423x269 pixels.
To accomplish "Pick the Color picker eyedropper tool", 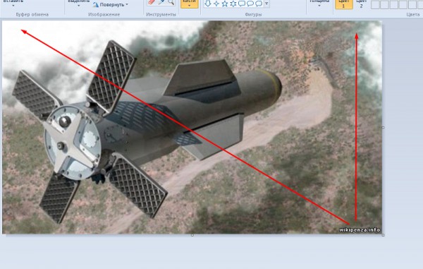I will 162,2.
